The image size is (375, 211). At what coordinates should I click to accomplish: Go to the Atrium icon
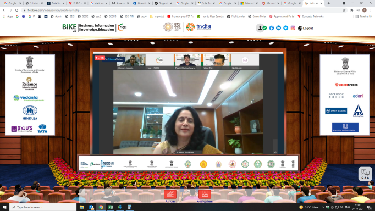pyautogui.click(x=170, y=196)
